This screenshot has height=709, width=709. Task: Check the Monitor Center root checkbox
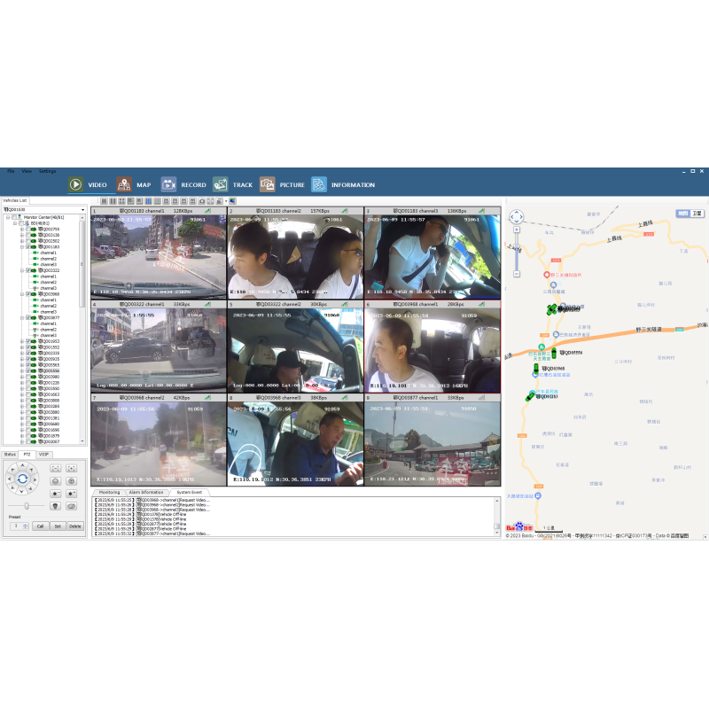[14, 217]
